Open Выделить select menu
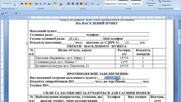 166,5
